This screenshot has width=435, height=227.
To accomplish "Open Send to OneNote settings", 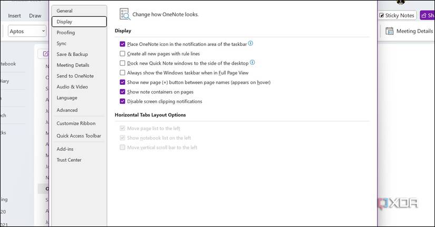I will [79, 76].
